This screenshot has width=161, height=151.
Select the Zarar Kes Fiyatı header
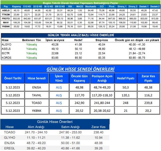(x=148, y=78)
